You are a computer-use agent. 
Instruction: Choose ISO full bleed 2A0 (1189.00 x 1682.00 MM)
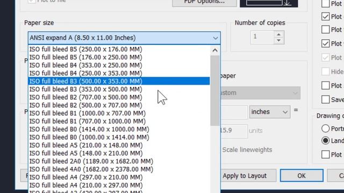[119, 161]
